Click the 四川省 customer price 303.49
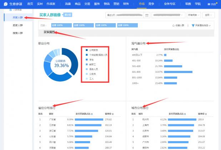The width and height of the screenshot is (221, 150). coord(109,142)
